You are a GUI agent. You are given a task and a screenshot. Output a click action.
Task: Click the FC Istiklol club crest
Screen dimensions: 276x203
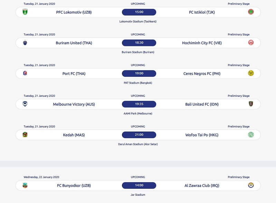tap(251, 12)
